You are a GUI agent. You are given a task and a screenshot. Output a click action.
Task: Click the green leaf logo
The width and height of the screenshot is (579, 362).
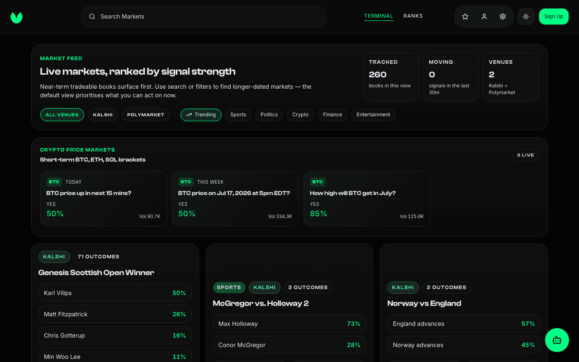pyautogui.click(x=17, y=17)
